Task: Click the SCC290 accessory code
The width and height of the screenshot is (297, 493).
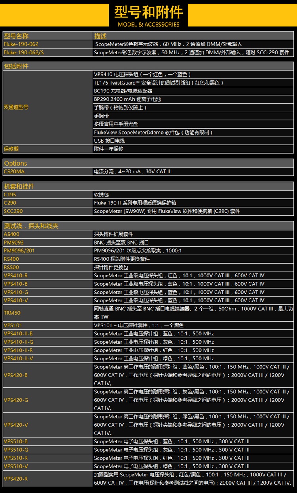Action: [13, 211]
